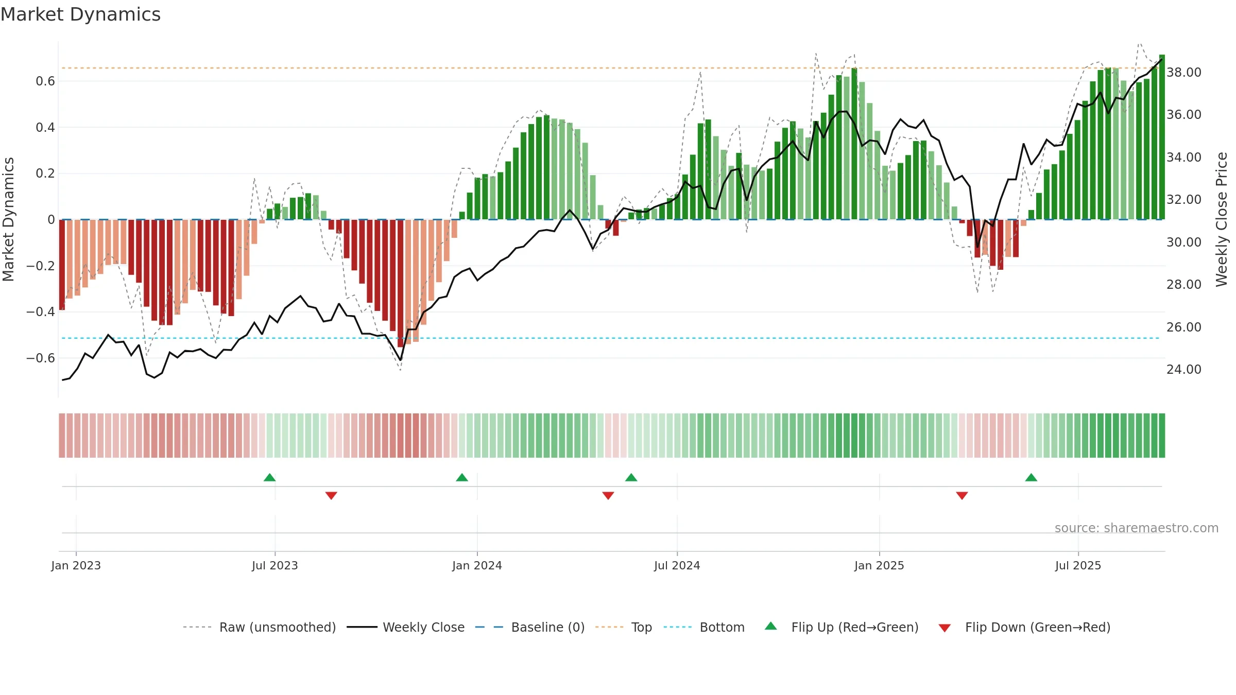The image size is (1236, 695).
Task: Click the 38.00 price tick label
Action: point(1184,72)
